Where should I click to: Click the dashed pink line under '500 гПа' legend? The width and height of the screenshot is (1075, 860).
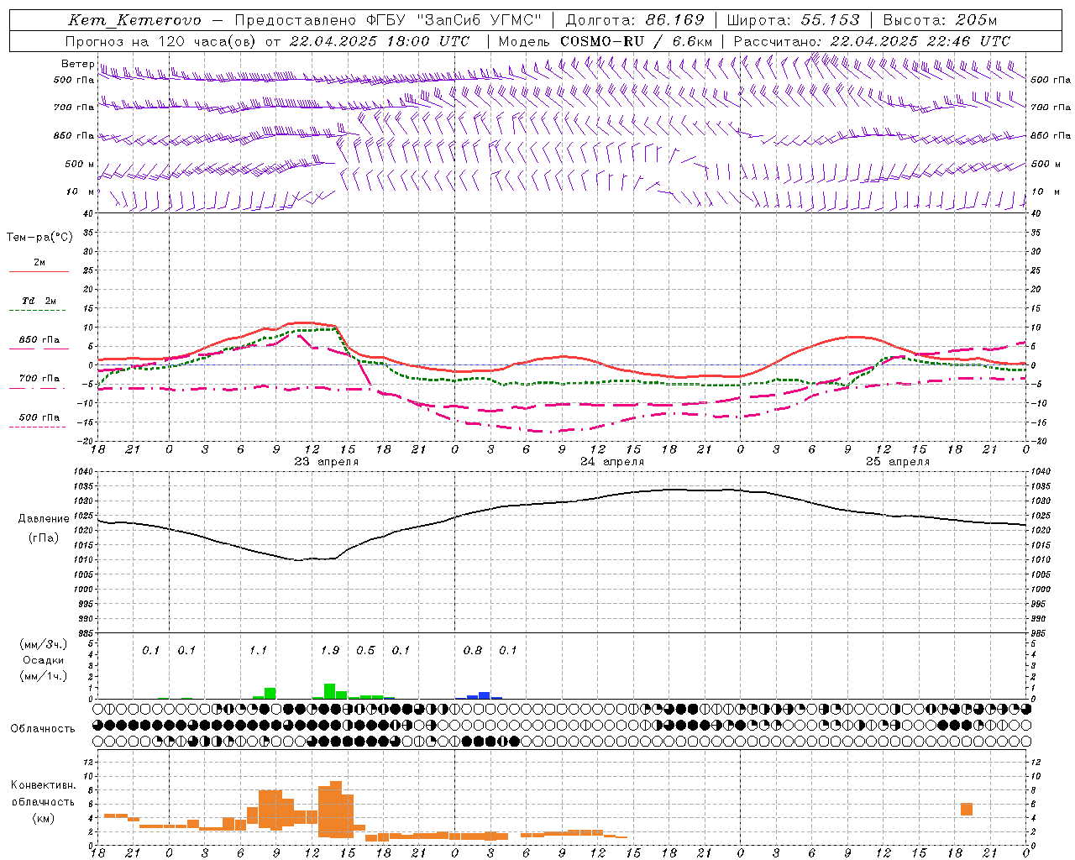pos(38,427)
